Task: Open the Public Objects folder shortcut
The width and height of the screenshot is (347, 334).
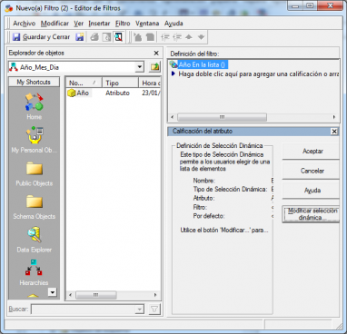Action: [x=34, y=173]
